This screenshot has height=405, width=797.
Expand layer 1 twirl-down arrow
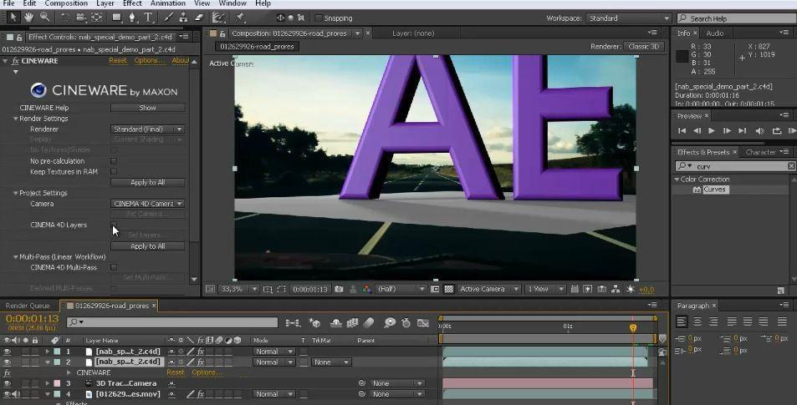pyautogui.click(x=48, y=352)
